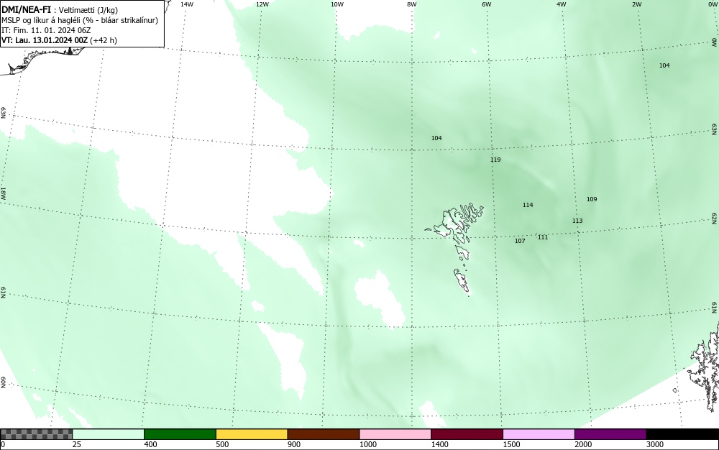Click the 10W longitude label
The width and height of the screenshot is (719, 450).
(x=337, y=4)
